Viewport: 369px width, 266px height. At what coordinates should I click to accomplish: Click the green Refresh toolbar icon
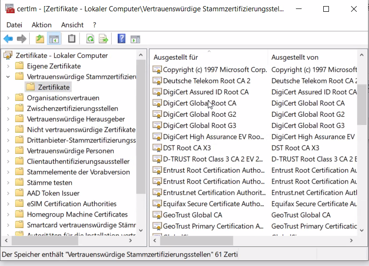pos(90,39)
